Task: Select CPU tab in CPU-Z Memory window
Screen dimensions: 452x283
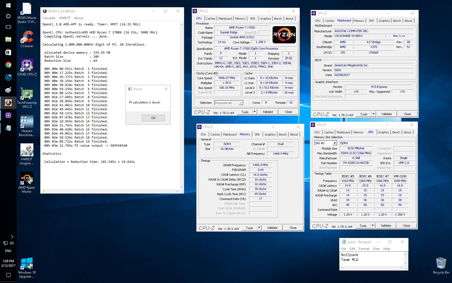Action: [x=203, y=134]
